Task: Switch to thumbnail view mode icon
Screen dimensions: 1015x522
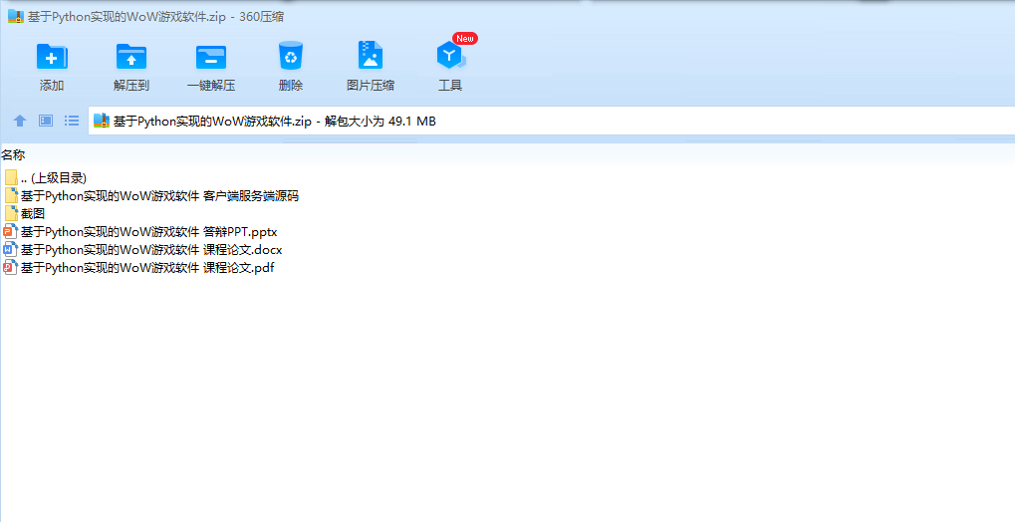Action: click(45, 121)
